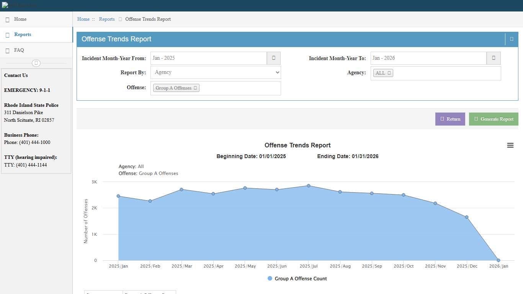Viewport: 523px width, 294px height.
Task: Click the Home icon in sidebar
Action: click(8, 20)
